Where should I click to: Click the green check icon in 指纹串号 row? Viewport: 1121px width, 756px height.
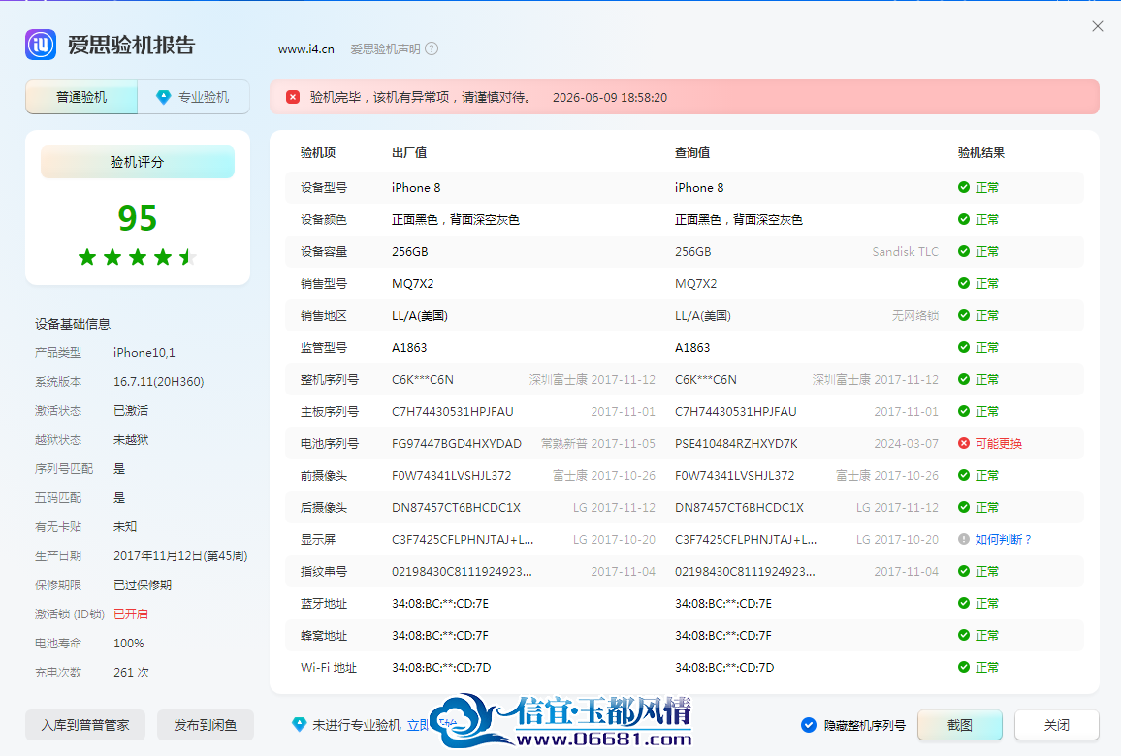[x=964, y=571]
